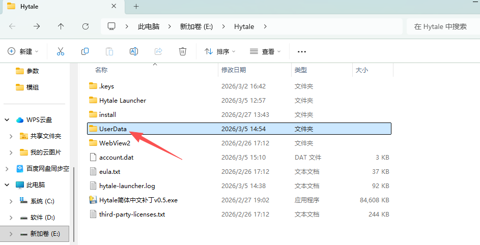Click the Rename icon in toolbar
Image resolution: width=480 pixels, height=245 pixels.
tap(134, 51)
